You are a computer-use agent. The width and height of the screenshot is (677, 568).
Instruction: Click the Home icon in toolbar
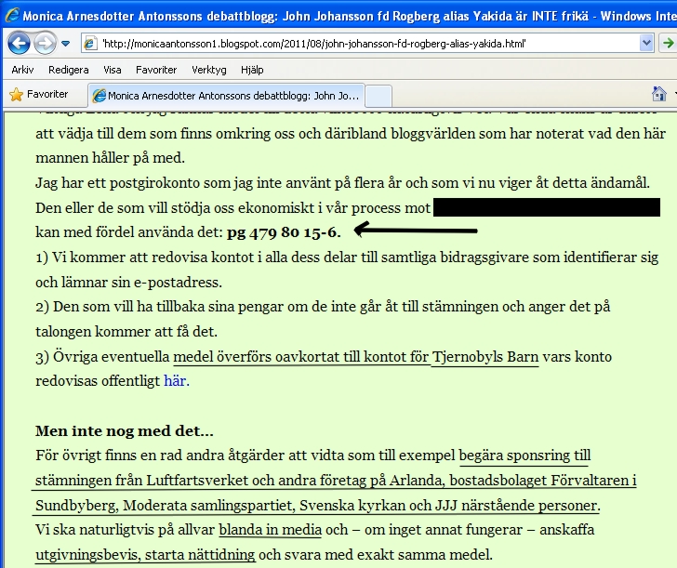pos(658,94)
